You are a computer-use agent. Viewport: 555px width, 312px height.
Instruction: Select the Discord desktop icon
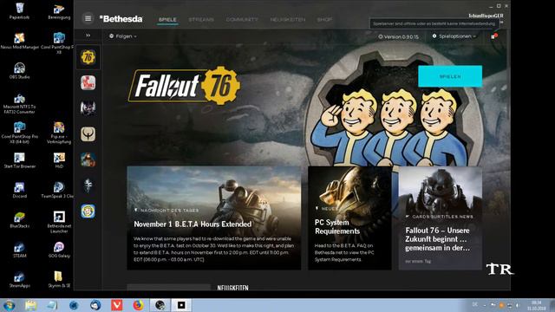[x=19, y=190]
